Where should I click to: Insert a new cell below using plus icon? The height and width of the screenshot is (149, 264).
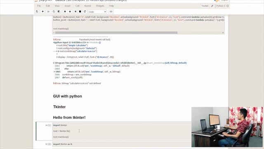(42, 12)
